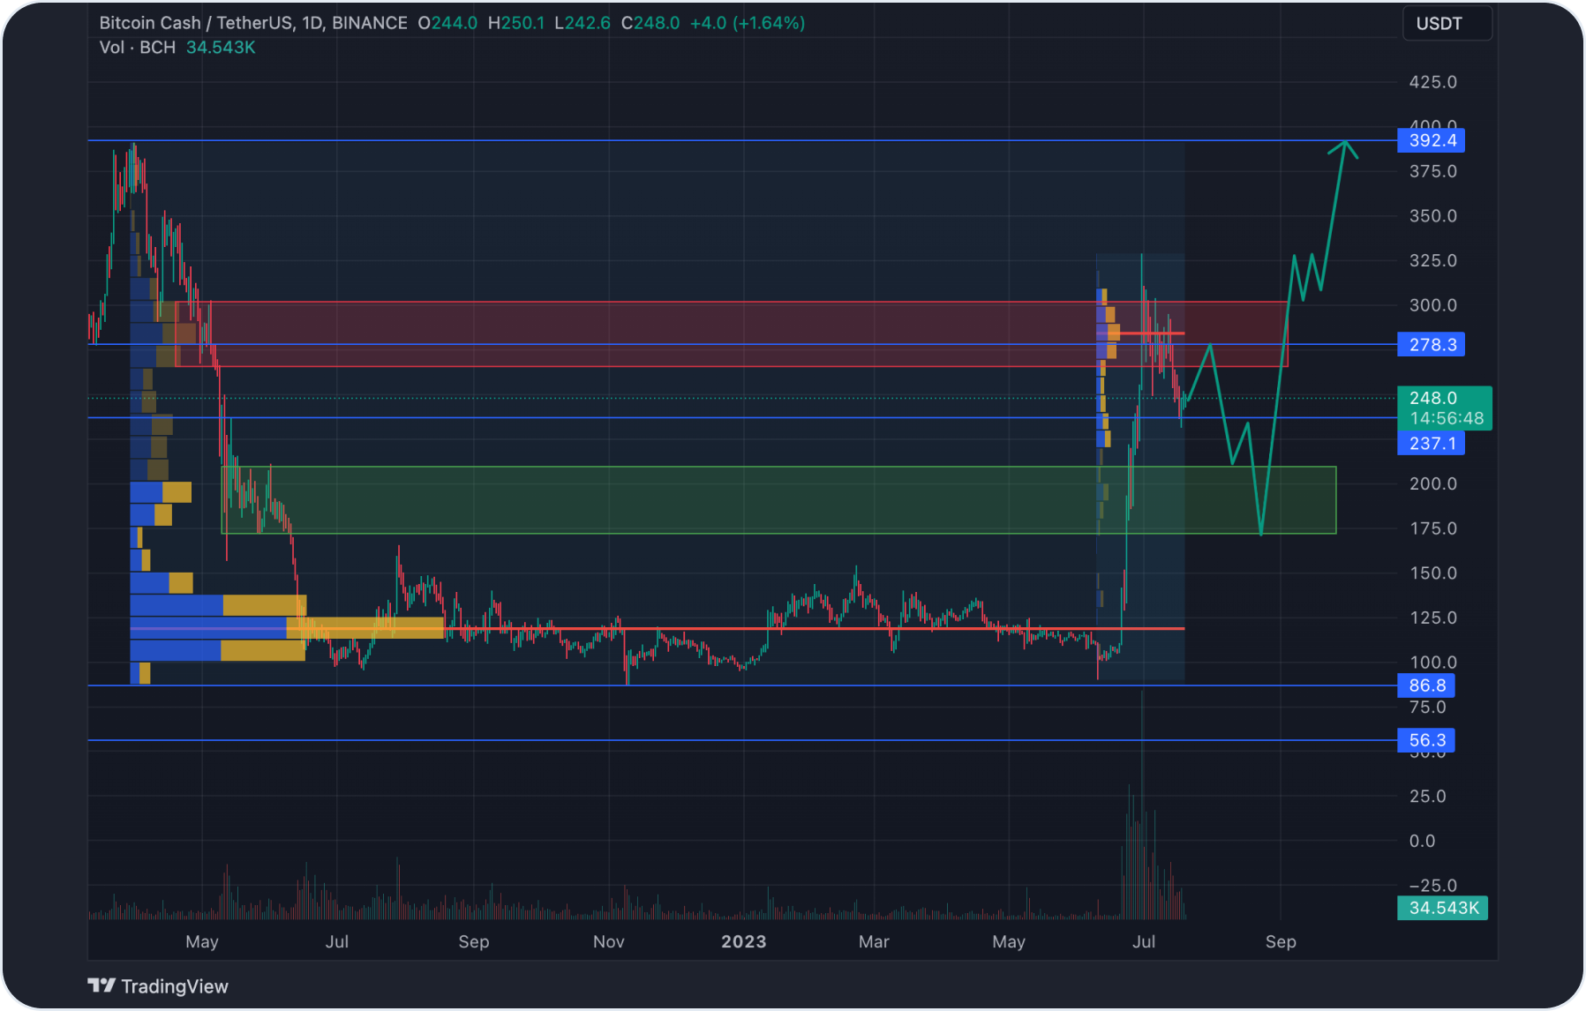Image resolution: width=1586 pixels, height=1011 pixels.
Task: Click the 34.543K volume value readout
Action: (x=1442, y=907)
